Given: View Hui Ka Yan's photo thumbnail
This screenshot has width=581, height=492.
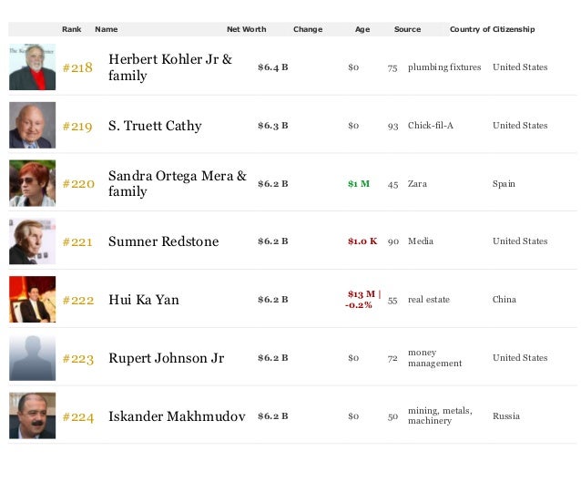Looking at the screenshot, I should coord(32,299).
